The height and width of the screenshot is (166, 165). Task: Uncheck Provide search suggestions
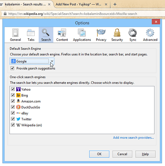click(x=12, y=68)
